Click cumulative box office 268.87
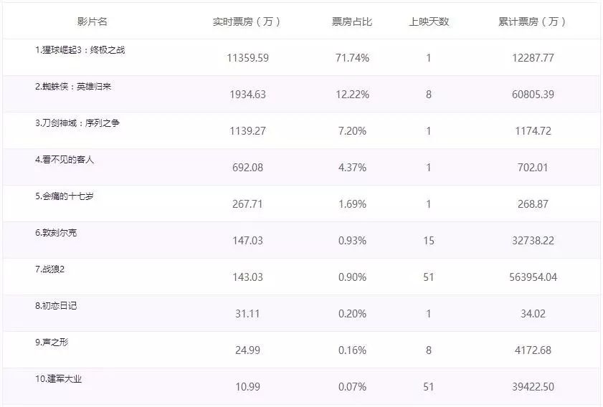Screen dimensions: 603x407 click(x=533, y=204)
